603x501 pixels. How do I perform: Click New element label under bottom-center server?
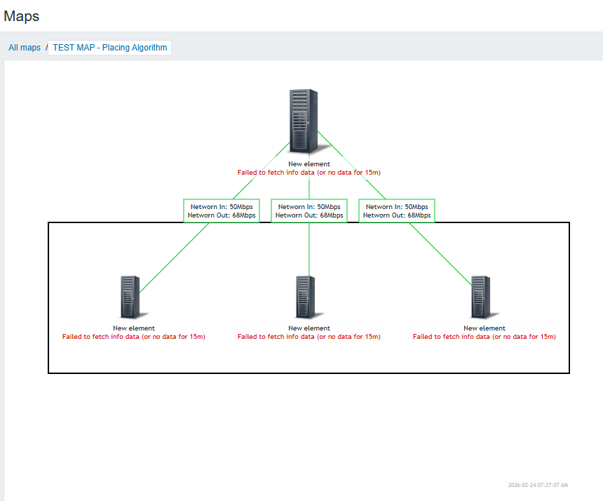[309, 328]
